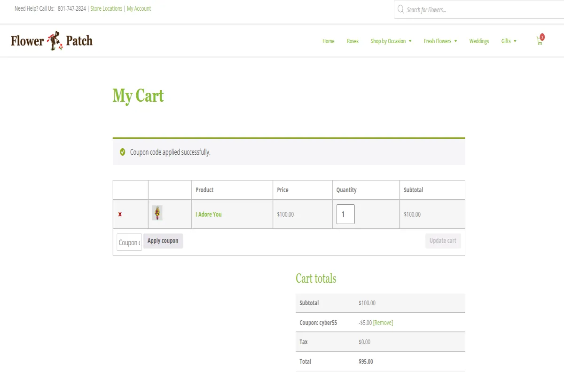Open the shopping cart icon in header
The width and height of the screenshot is (564, 384).
pyautogui.click(x=540, y=41)
